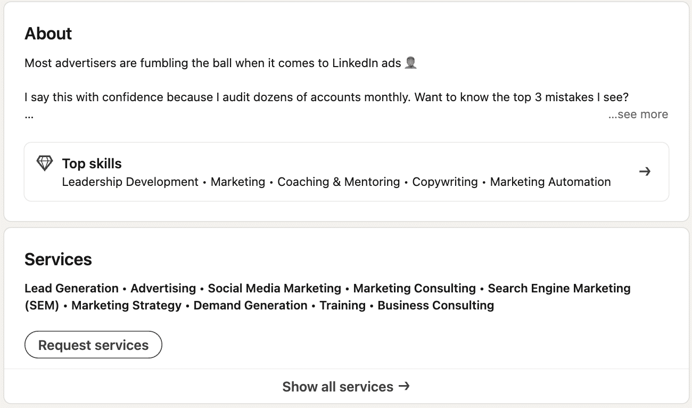Select the Leadership Development skill

point(130,182)
